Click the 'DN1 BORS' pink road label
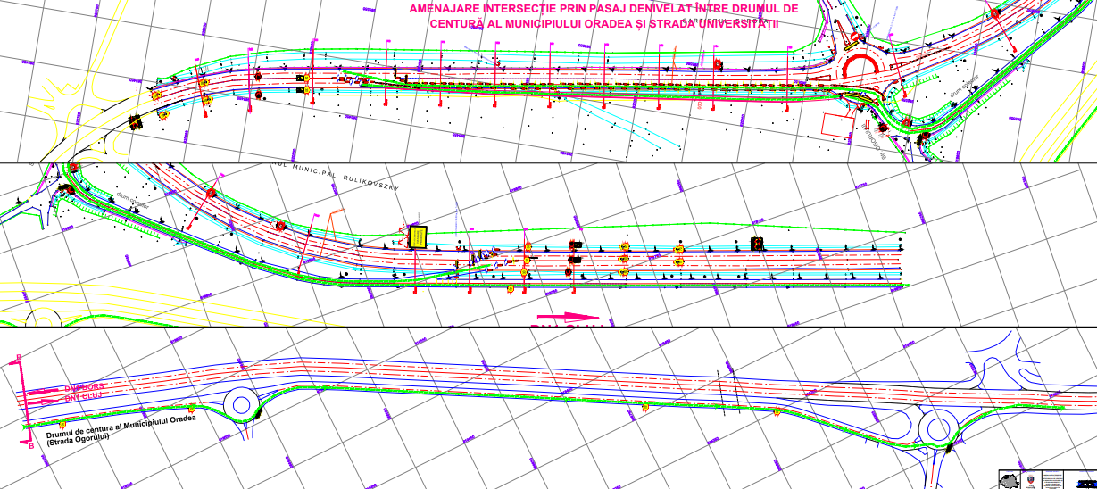Viewport: 1097px width, 489px height. pyautogui.click(x=84, y=388)
